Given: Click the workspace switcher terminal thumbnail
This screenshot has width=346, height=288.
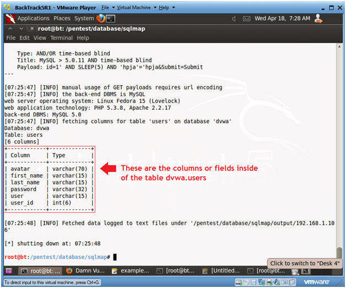Looking at the screenshot, I should pos(306,271).
